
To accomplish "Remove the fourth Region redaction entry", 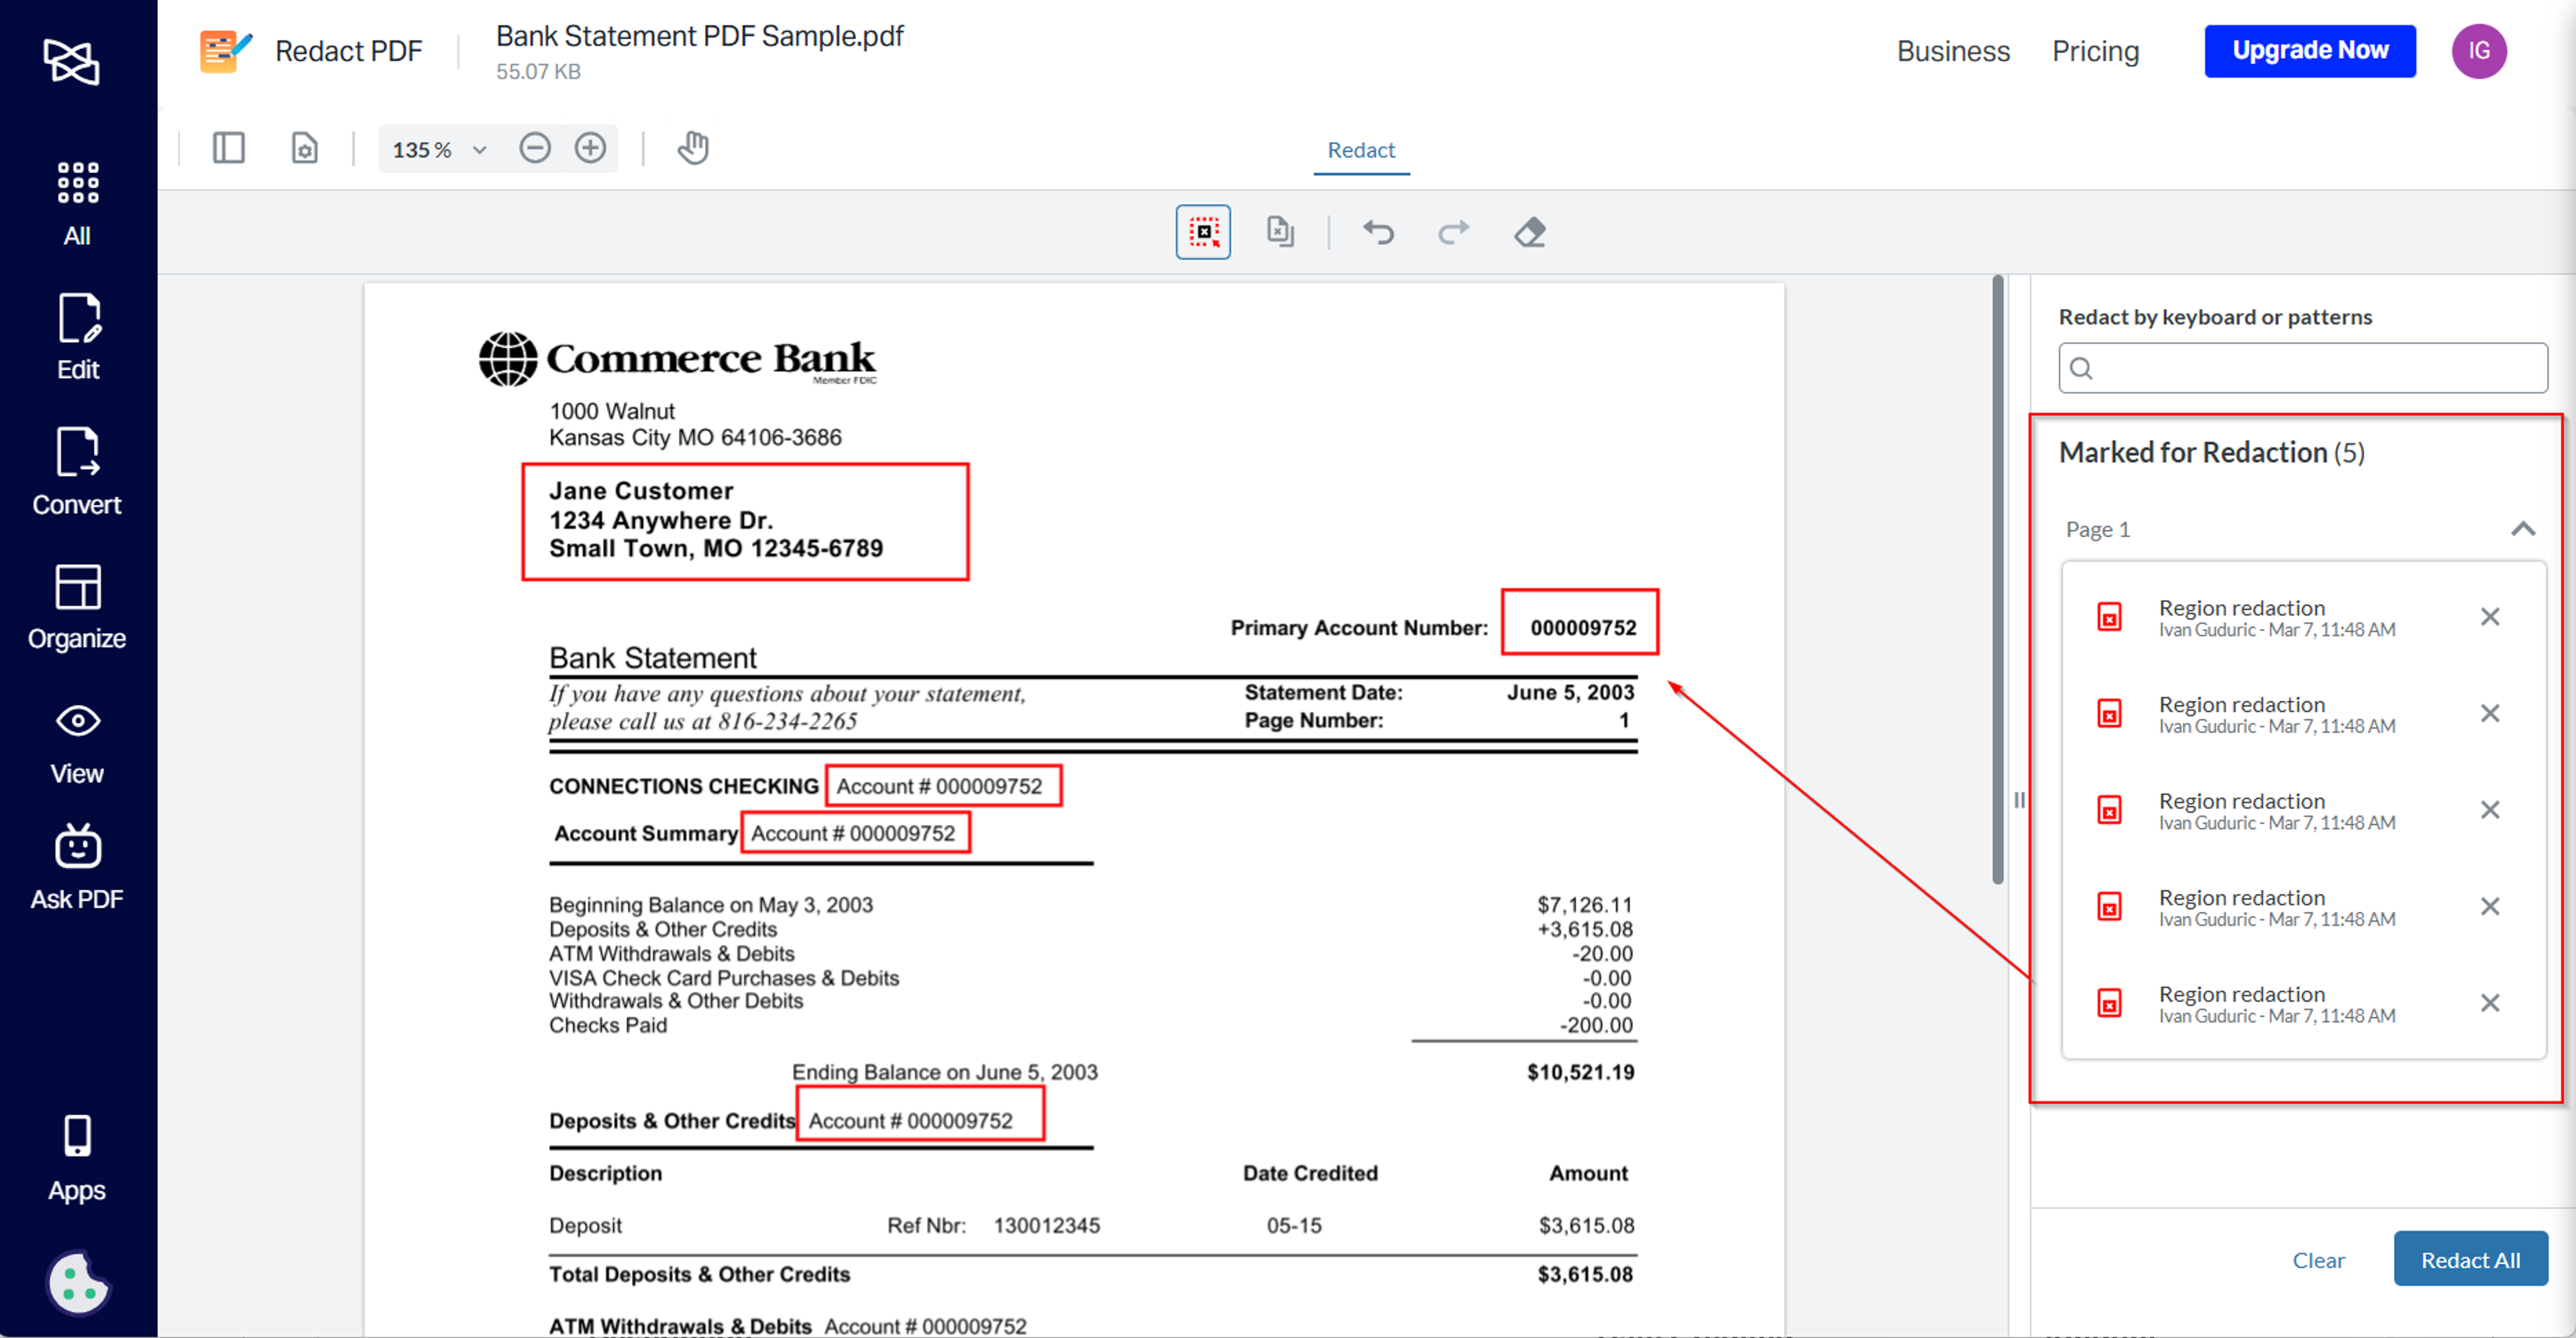I will (x=2490, y=907).
